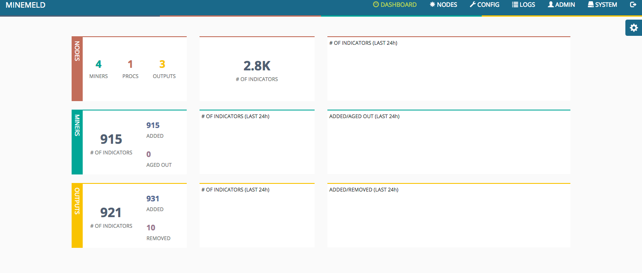Click the 4 Miners count
The height and width of the screenshot is (273, 642).
pyautogui.click(x=98, y=64)
